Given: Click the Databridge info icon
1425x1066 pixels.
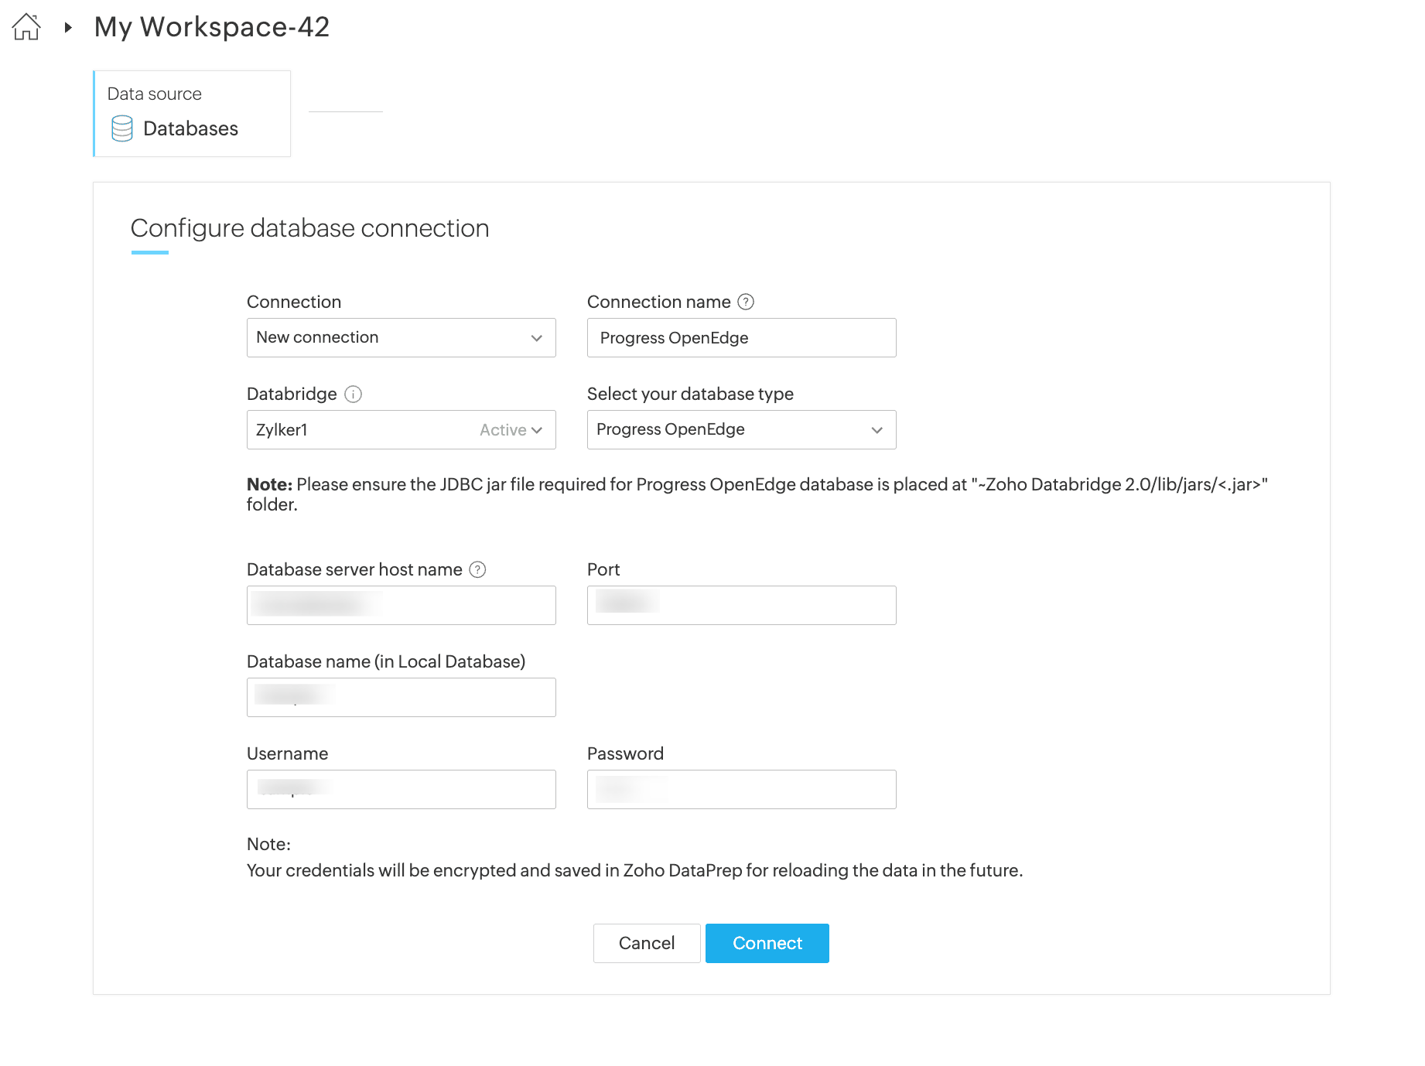Looking at the screenshot, I should [x=354, y=395].
